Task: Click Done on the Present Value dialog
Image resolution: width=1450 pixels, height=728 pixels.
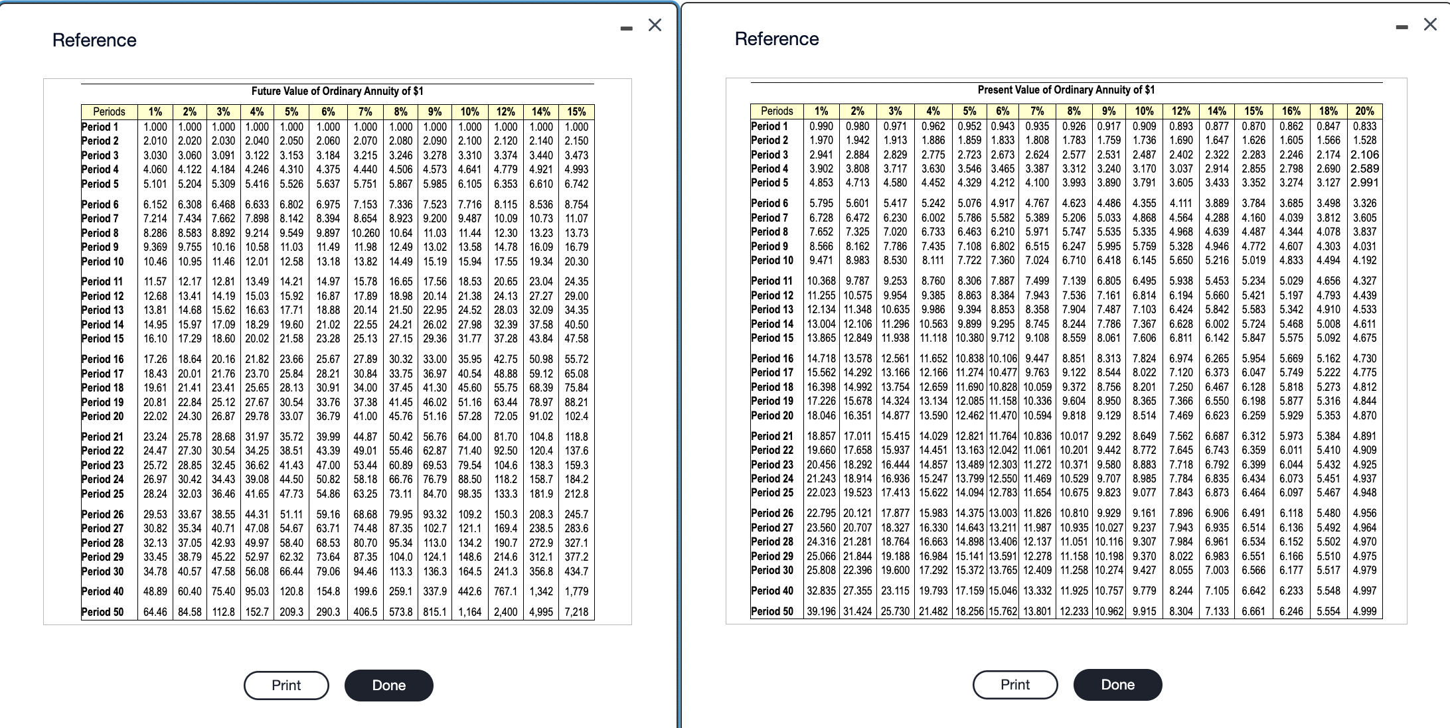Action: pyautogui.click(x=1117, y=684)
